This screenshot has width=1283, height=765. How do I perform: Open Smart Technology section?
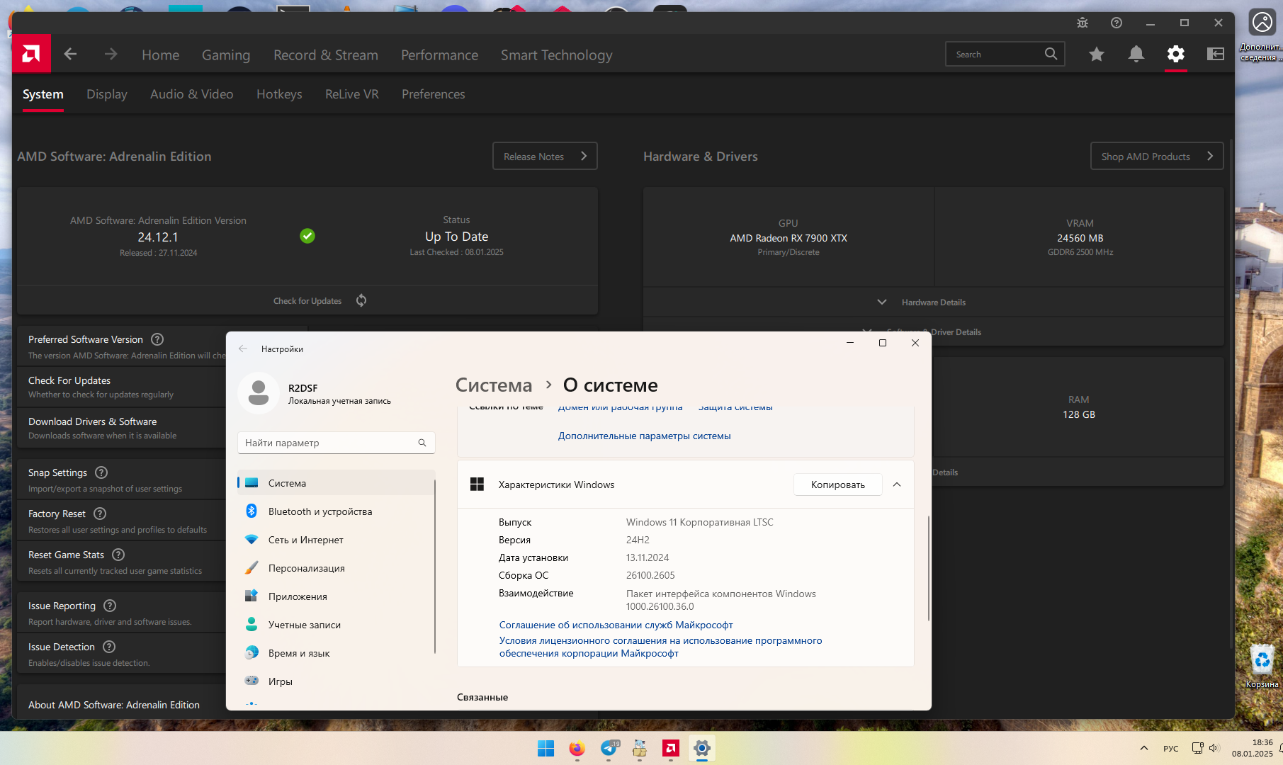(557, 55)
